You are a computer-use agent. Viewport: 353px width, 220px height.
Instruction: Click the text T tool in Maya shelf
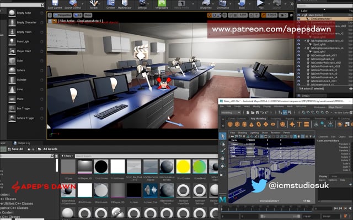[299, 124]
